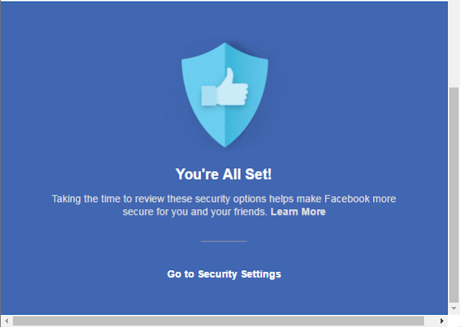Click the horizontal scrollbar right arrow
The height and width of the screenshot is (327, 460).
pyautogui.click(x=442, y=321)
